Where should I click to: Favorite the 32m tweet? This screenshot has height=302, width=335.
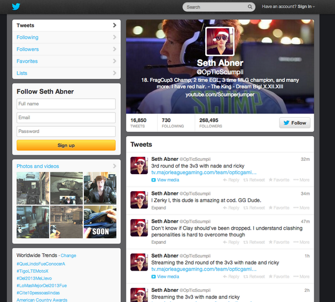pyautogui.click(x=279, y=180)
